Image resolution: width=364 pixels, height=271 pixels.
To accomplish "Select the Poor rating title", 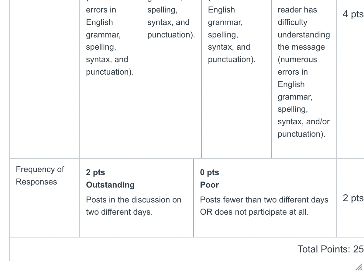I will click(209, 185).
